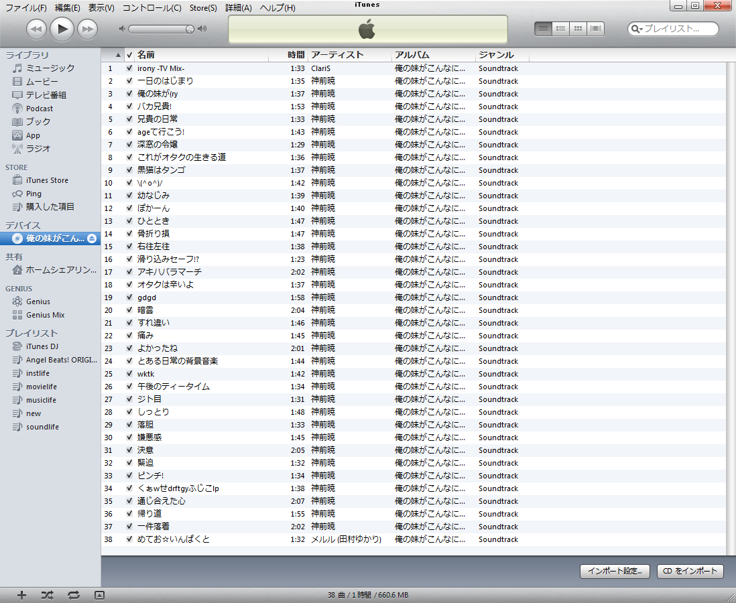Open Angel Beats! ORIGI... playlist

(55, 360)
